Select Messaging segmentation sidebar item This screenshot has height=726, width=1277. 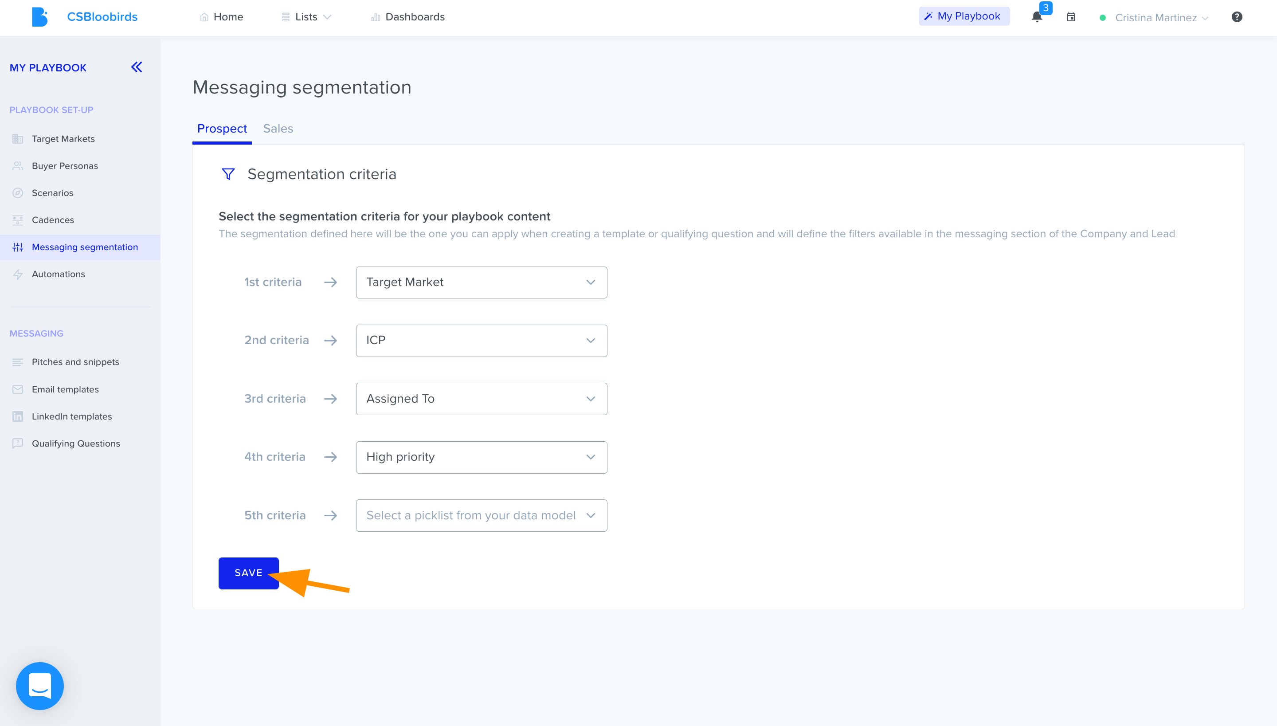coord(80,247)
